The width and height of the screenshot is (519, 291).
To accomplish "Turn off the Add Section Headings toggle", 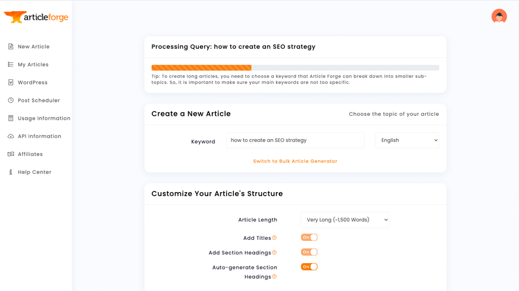I will pos(309,252).
